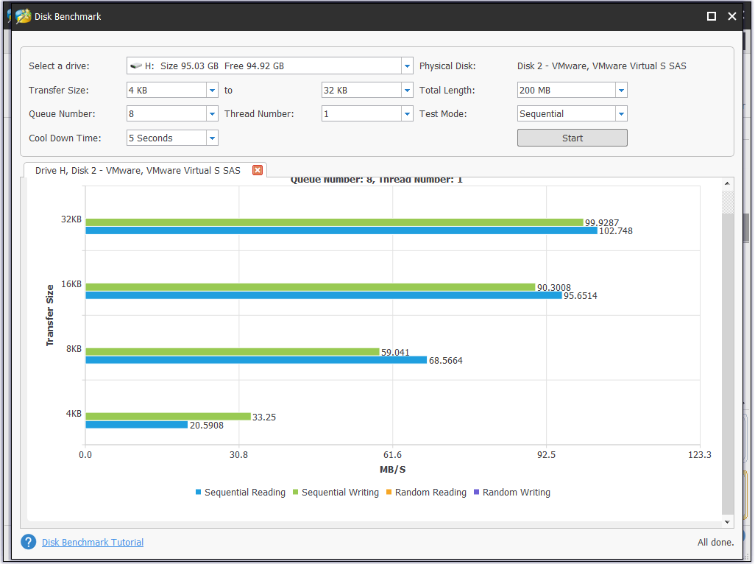Screen dimensions: 755x564
Task: Toggle Sequential Reading legend marker
Action: tap(199, 493)
